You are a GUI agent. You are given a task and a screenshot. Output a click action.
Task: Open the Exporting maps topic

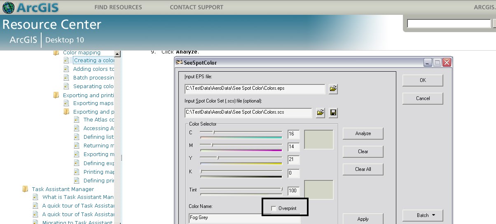[x=94, y=103]
